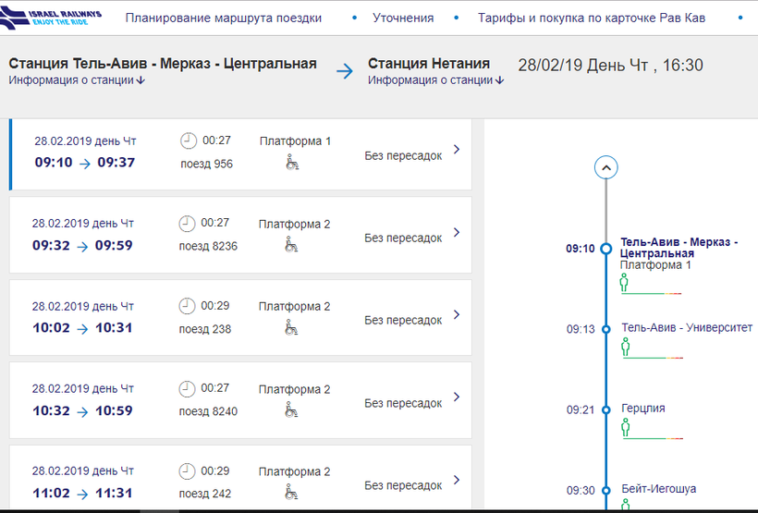
Task: Click occupancy person icon under Тель-Авив - Университет
Action: pyautogui.click(x=625, y=347)
